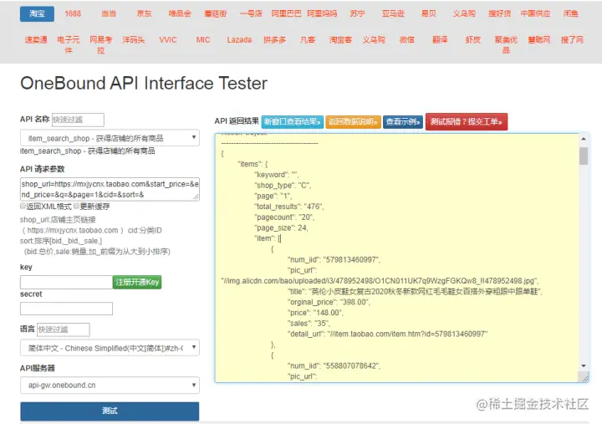The width and height of the screenshot is (602, 424).
Task: Focus the secret input field
Action: coord(66,309)
